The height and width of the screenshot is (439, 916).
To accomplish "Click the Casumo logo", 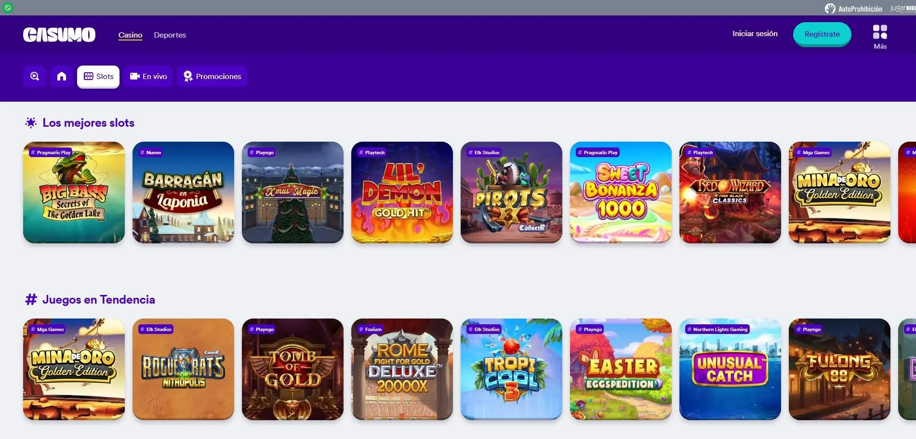I will 59,35.
